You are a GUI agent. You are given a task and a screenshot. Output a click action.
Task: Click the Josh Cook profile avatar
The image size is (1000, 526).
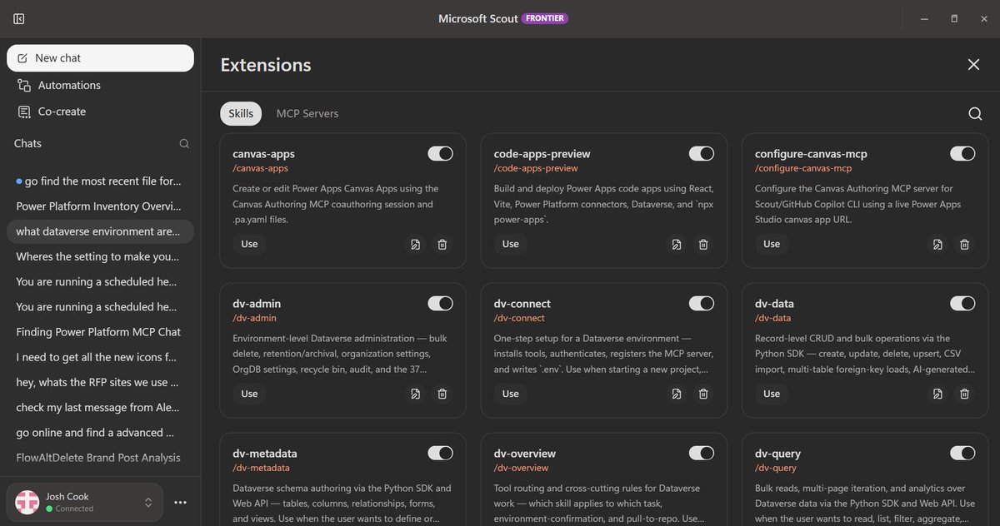pyautogui.click(x=27, y=502)
